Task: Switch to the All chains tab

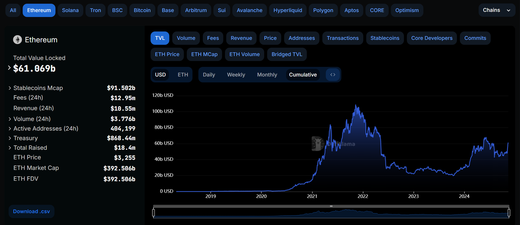Action: 13,10
